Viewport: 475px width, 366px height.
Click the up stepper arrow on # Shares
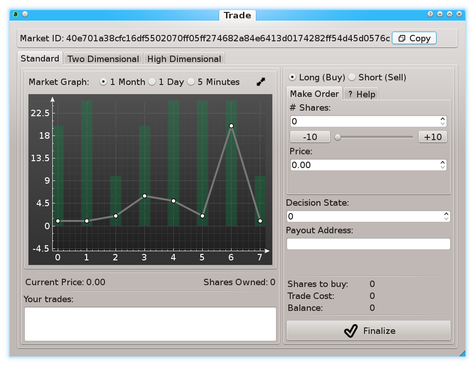point(442,118)
